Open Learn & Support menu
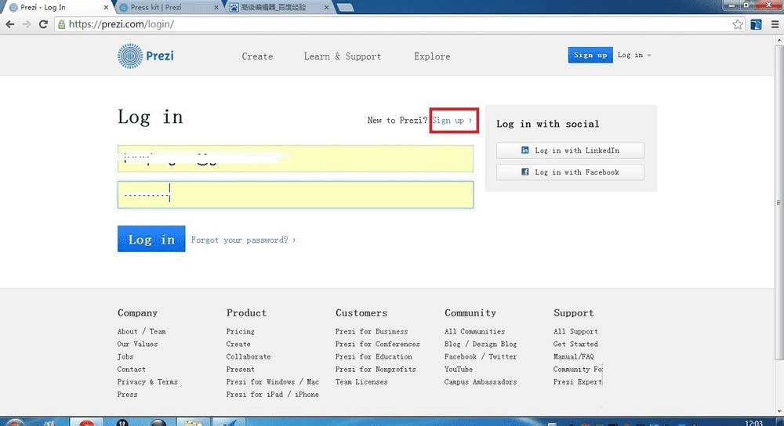 [x=343, y=56]
